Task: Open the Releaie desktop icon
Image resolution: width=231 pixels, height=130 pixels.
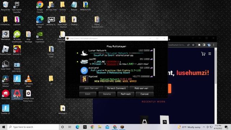Action: pyautogui.click(x=74, y=6)
